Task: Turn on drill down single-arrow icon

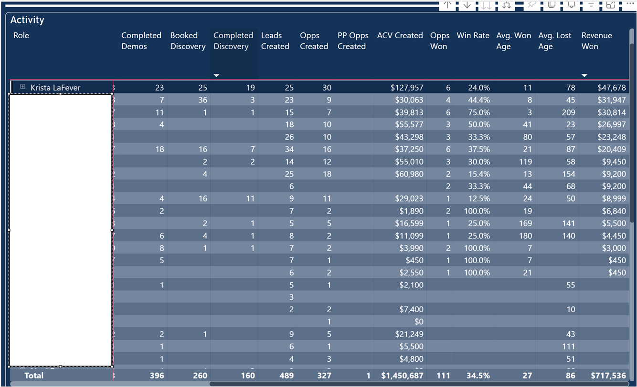Action: coord(467,5)
